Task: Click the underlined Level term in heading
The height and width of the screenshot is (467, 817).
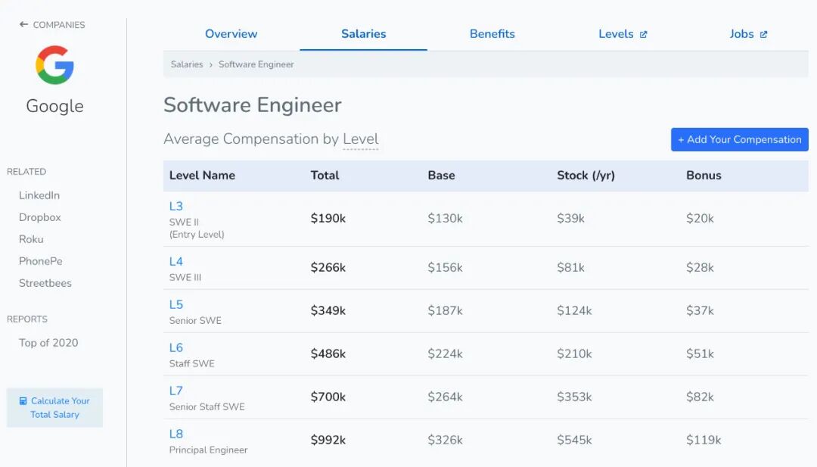Action: (x=361, y=139)
